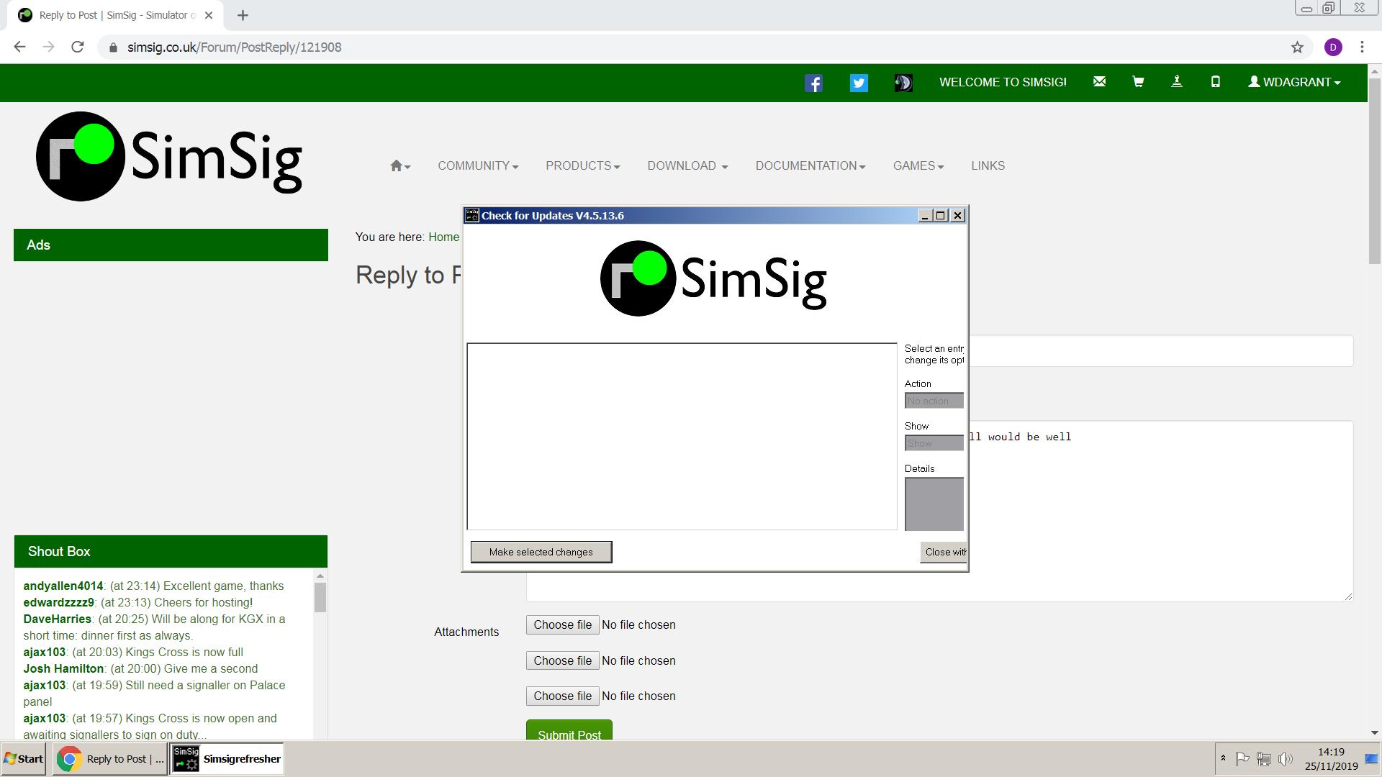The width and height of the screenshot is (1382, 777).
Task: Expand the PRODUCTS menu
Action: pos(582,166)
